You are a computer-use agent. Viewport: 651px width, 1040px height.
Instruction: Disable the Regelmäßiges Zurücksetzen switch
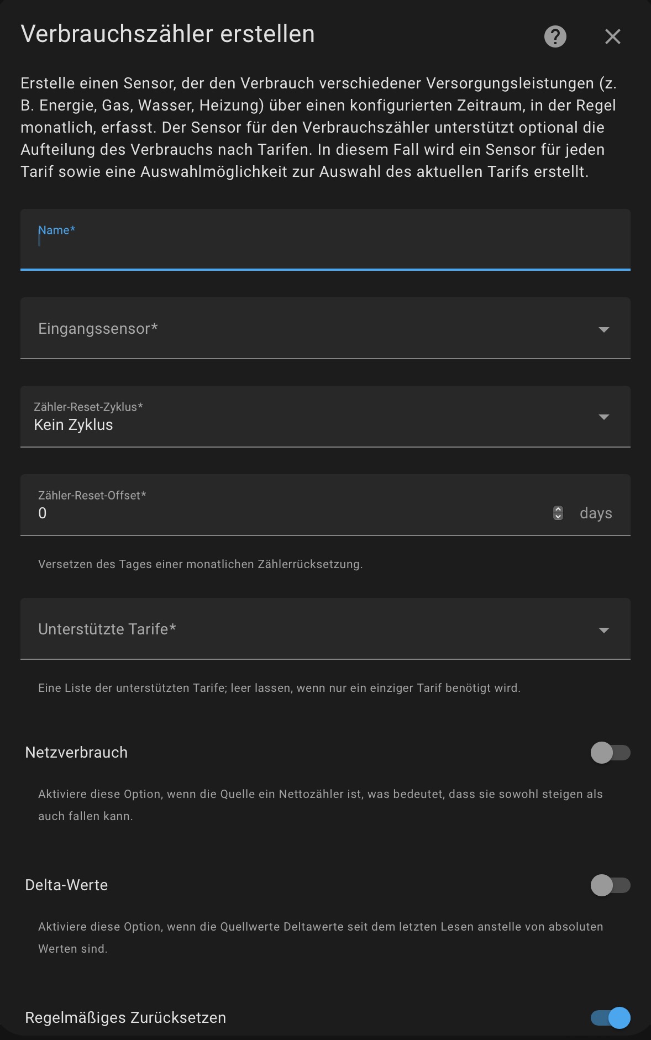pos(610,1018)
